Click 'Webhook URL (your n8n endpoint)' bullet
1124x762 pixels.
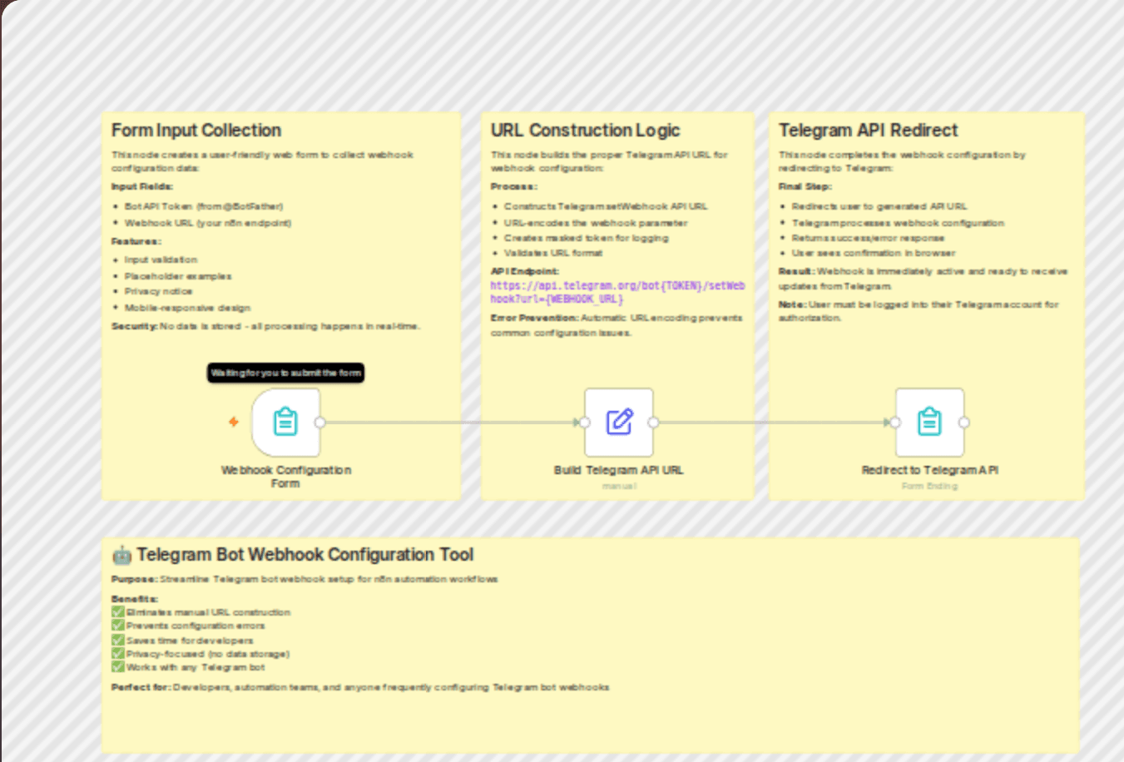click(208, 223)
